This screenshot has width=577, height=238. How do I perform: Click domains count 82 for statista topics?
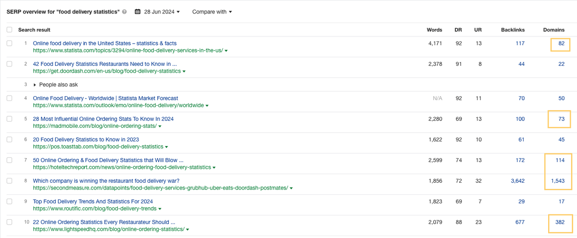[x=561, y=44]
